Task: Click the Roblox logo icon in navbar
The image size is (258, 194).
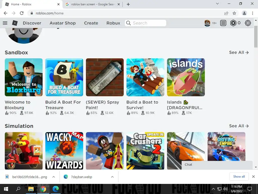Action: point(15,23)
